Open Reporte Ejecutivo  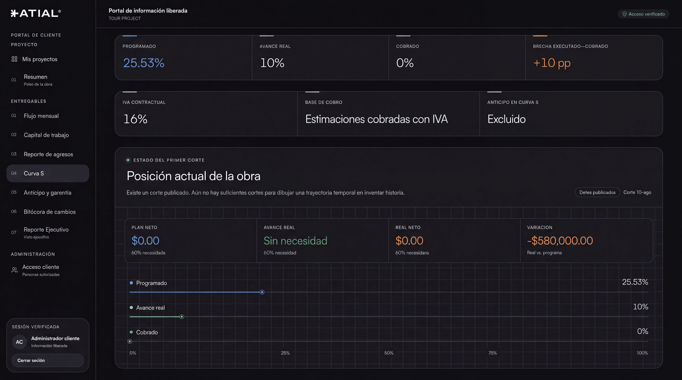[x=48, y=233]
